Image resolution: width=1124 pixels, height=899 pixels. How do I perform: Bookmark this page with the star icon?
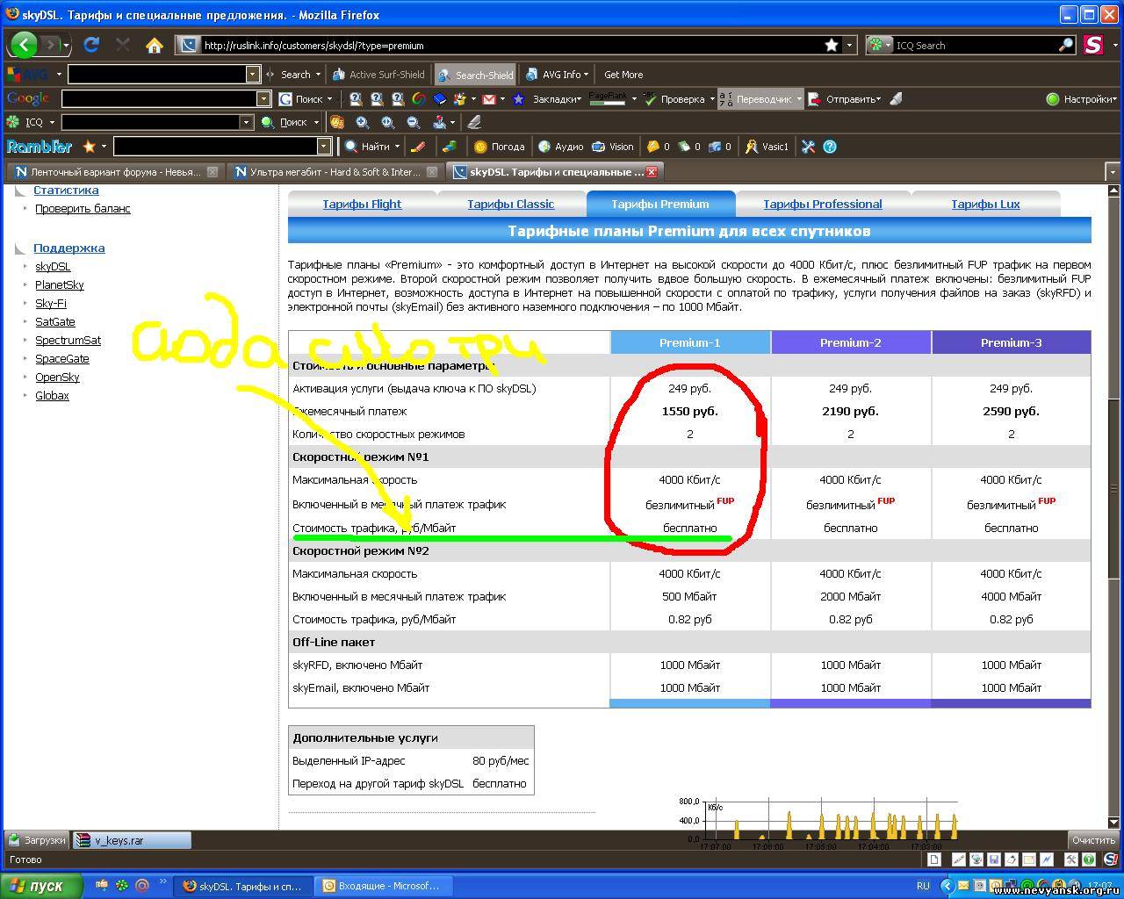coord(831,45)
